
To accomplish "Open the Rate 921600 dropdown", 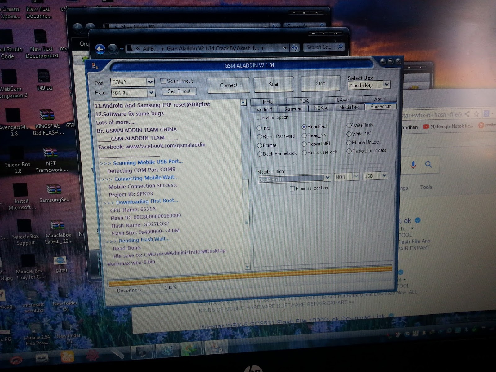I will click(151, 92).
